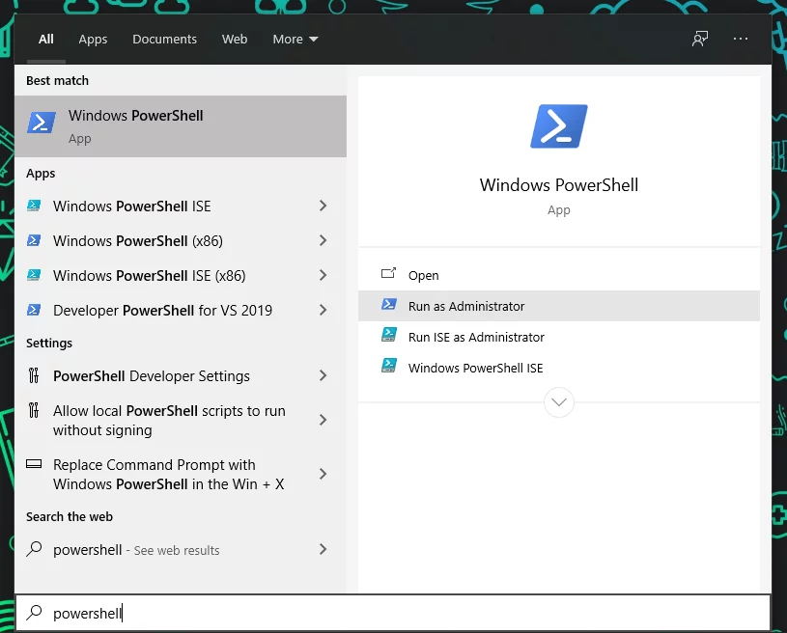
Task: Switch to the Documents search tab
Action: pos(164,40)
